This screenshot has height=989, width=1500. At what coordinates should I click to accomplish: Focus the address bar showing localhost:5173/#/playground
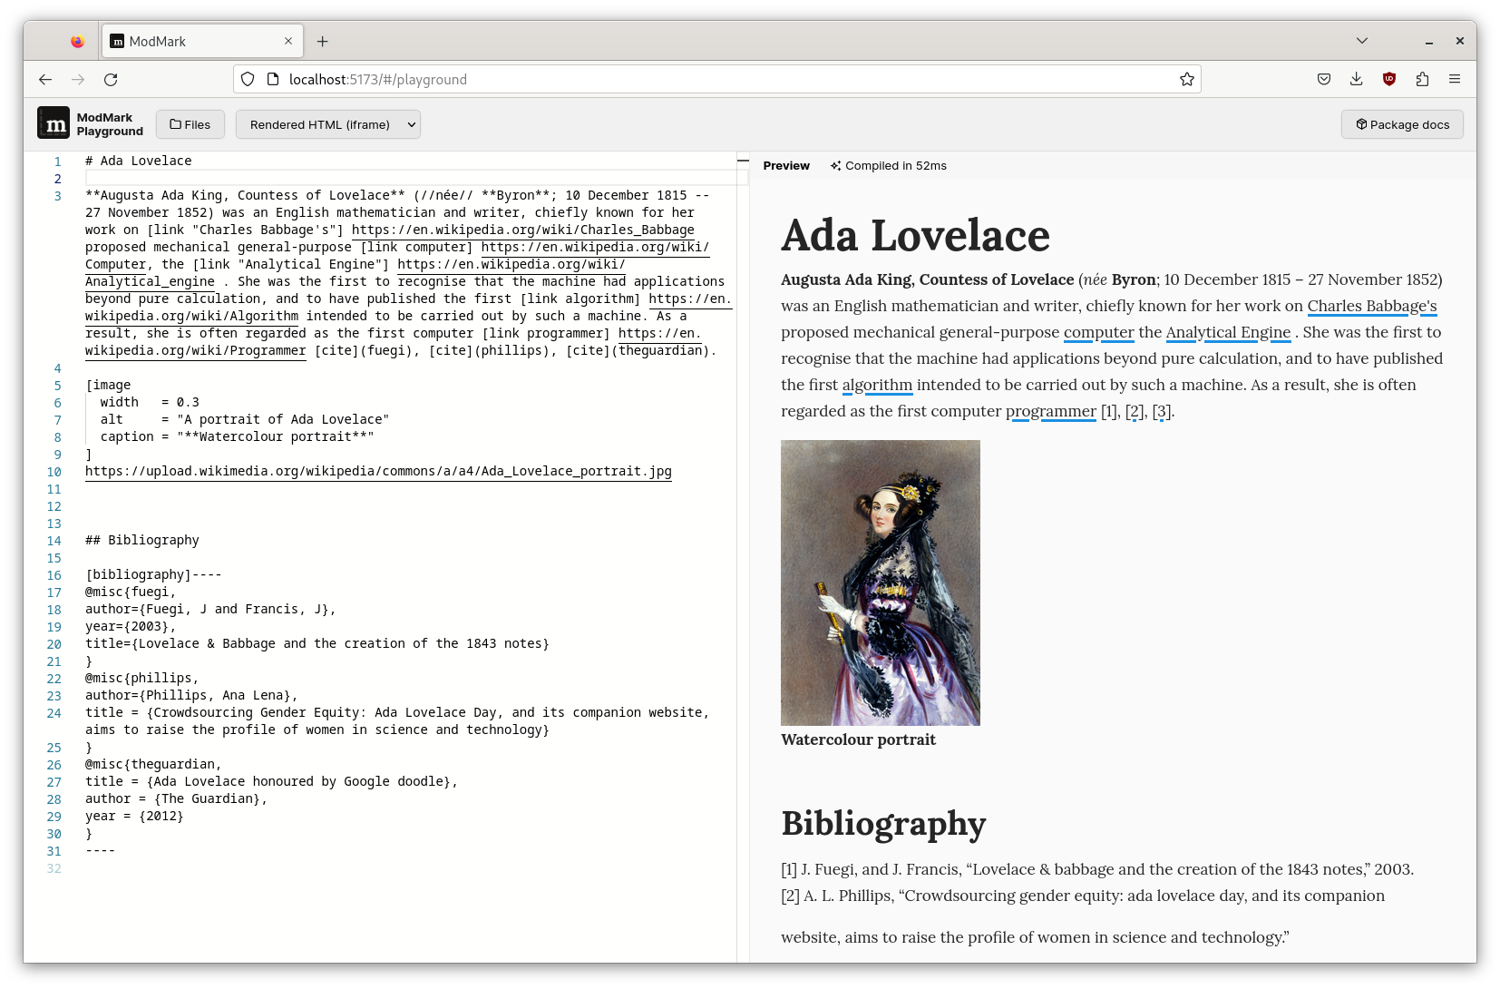[716, 80]
